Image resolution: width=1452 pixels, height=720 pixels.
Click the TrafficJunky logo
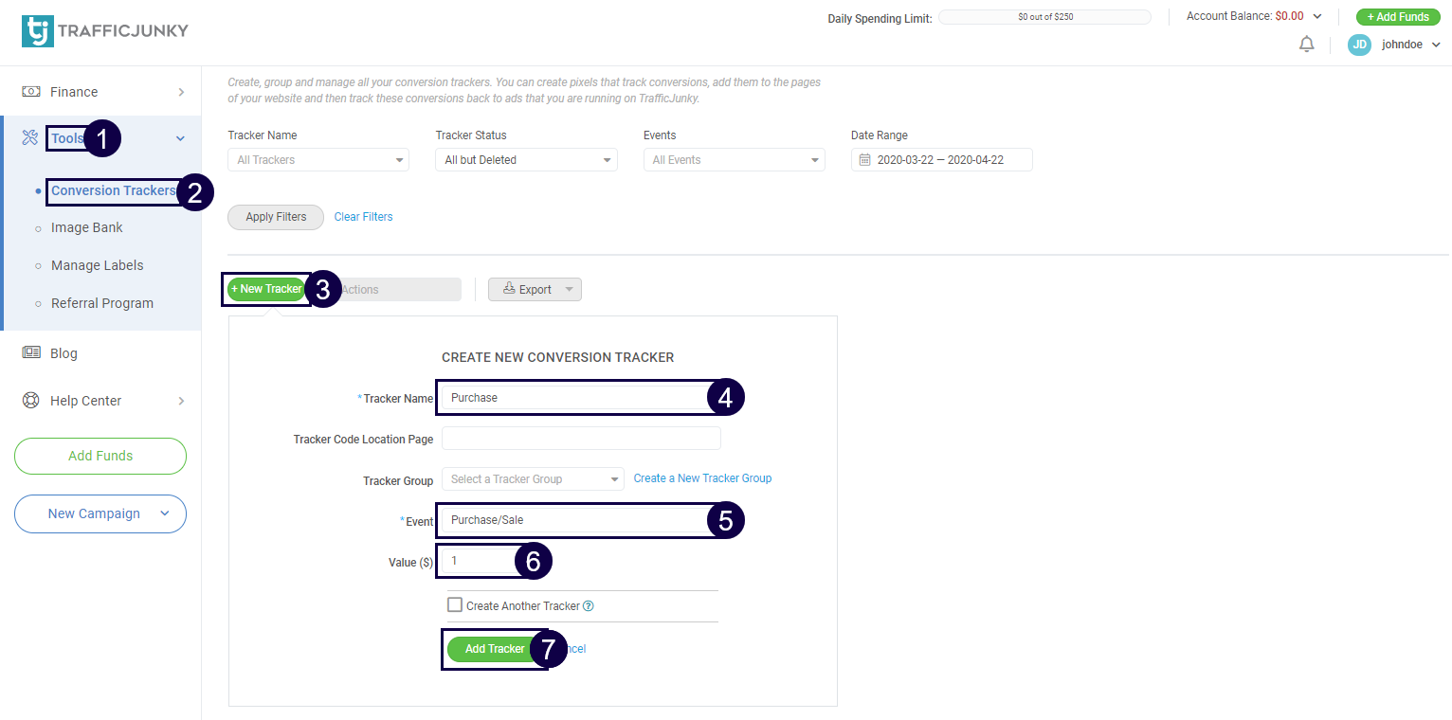point(104,30)
